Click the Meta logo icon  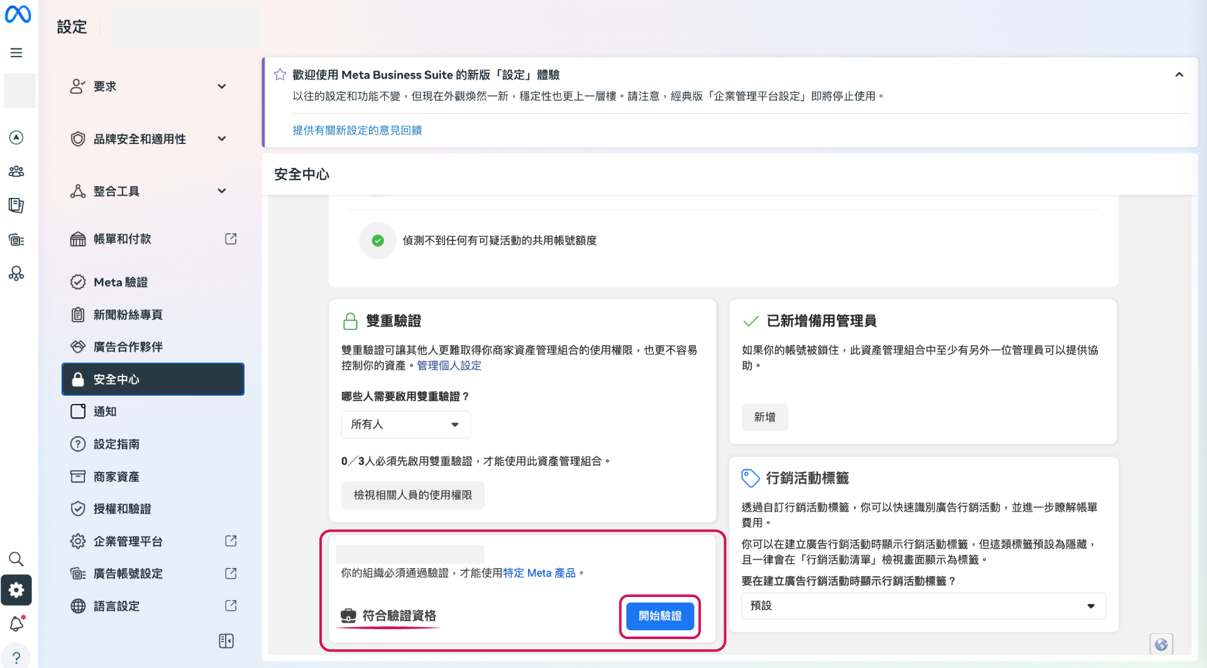(x=18, y=14)
